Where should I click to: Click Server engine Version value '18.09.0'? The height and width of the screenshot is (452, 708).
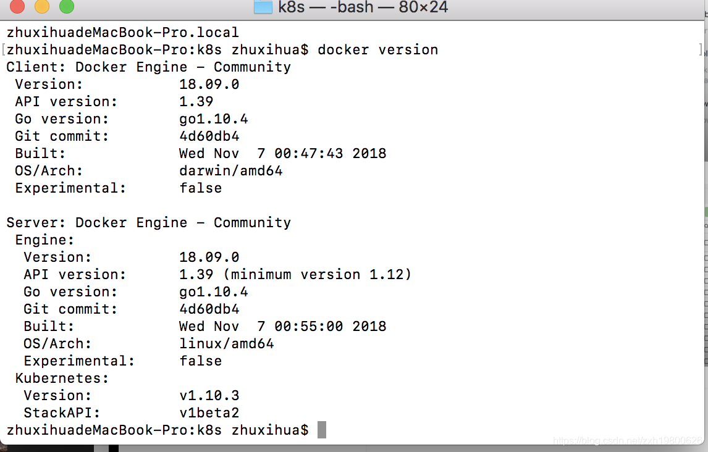coord(209,257)
